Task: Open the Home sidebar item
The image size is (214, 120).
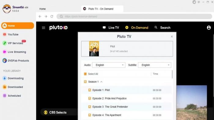Action: pos(18,26)
